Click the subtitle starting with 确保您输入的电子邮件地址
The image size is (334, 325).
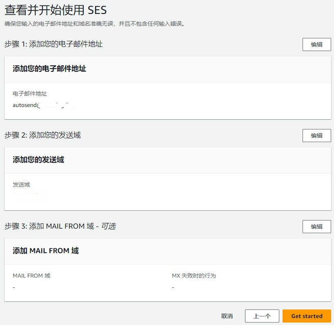pos(95,24)
